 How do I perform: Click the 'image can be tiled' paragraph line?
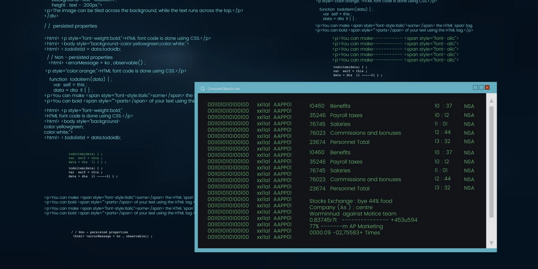click(143, 10)
